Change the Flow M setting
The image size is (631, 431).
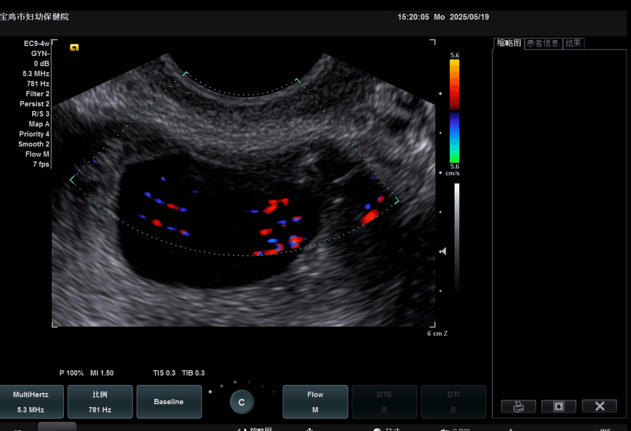tap(315, 402)
